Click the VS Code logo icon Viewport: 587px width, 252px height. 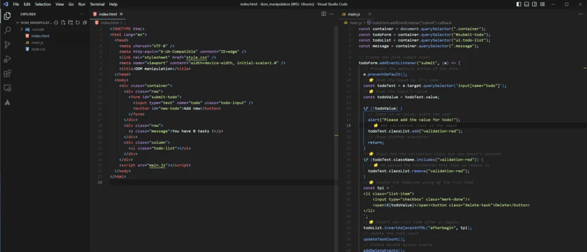click(5, 4)
